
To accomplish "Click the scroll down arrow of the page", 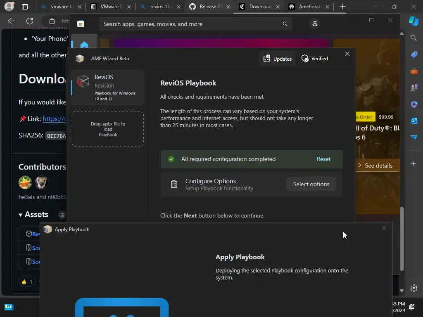I will pyautogui.click(x=402, y=291).
